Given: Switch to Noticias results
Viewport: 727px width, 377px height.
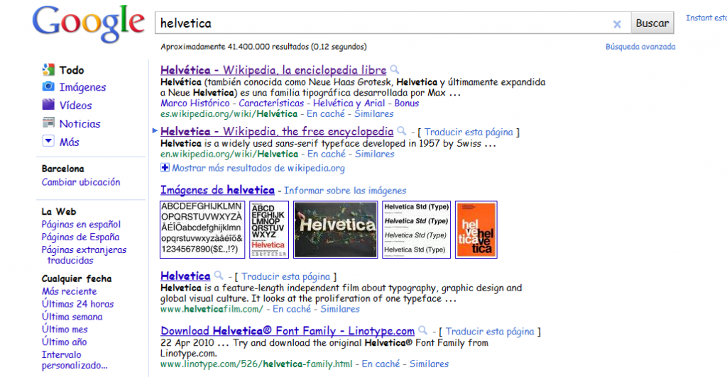Looking at the screenshot, I should (80, 123).
